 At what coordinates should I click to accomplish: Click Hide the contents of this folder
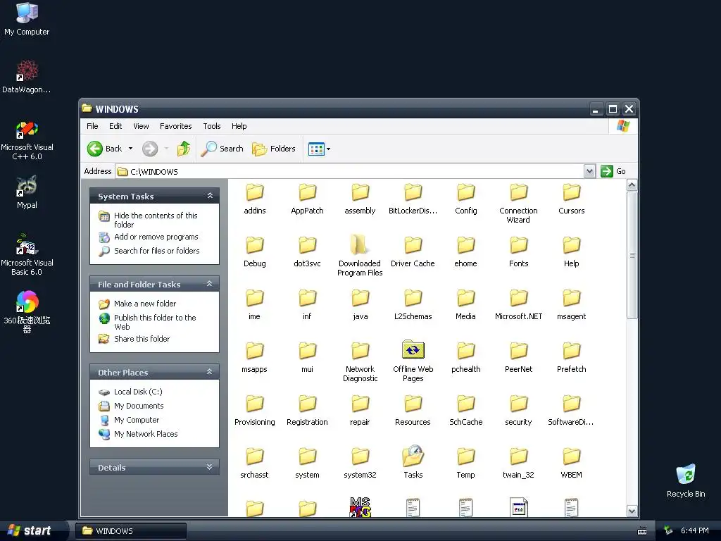[156, 220]
